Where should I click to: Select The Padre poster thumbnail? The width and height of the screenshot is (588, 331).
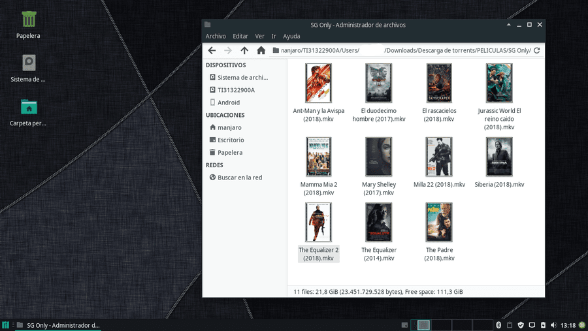[439, 222]
